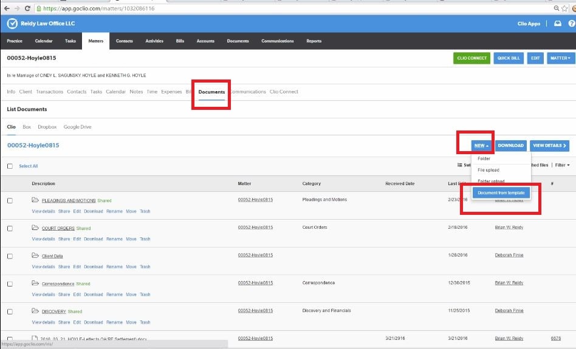
Task: Open the help question mark icon
Action: click(572, 24)
